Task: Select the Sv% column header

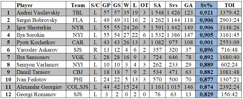Action: pos(206,5)
